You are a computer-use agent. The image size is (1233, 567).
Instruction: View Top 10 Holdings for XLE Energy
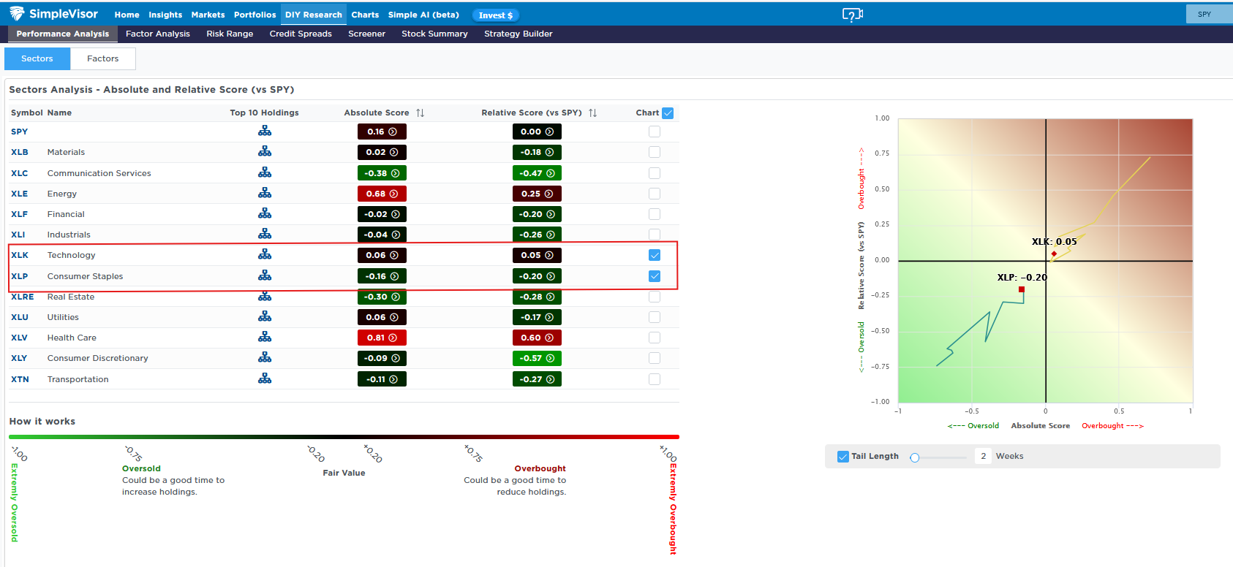click(x=265, y=193)
